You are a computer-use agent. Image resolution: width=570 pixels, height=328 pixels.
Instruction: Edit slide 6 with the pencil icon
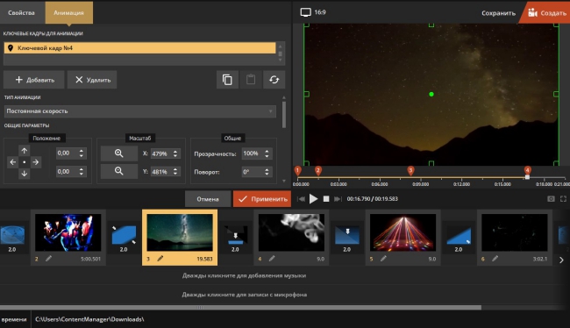(x=495, y=259)
